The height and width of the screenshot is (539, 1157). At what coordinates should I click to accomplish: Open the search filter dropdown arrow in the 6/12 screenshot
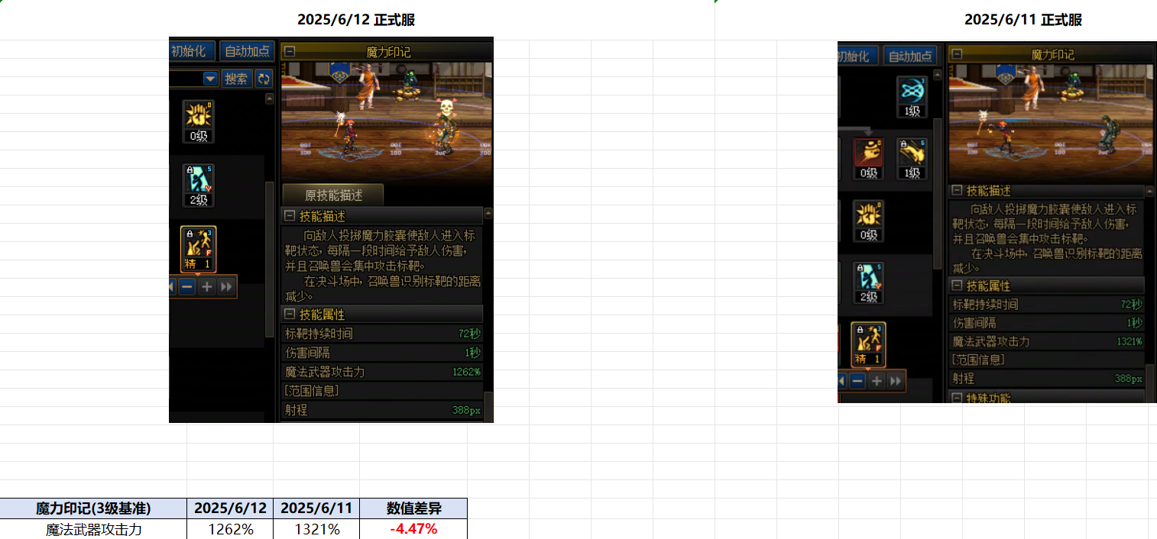(x=211, y=79)
